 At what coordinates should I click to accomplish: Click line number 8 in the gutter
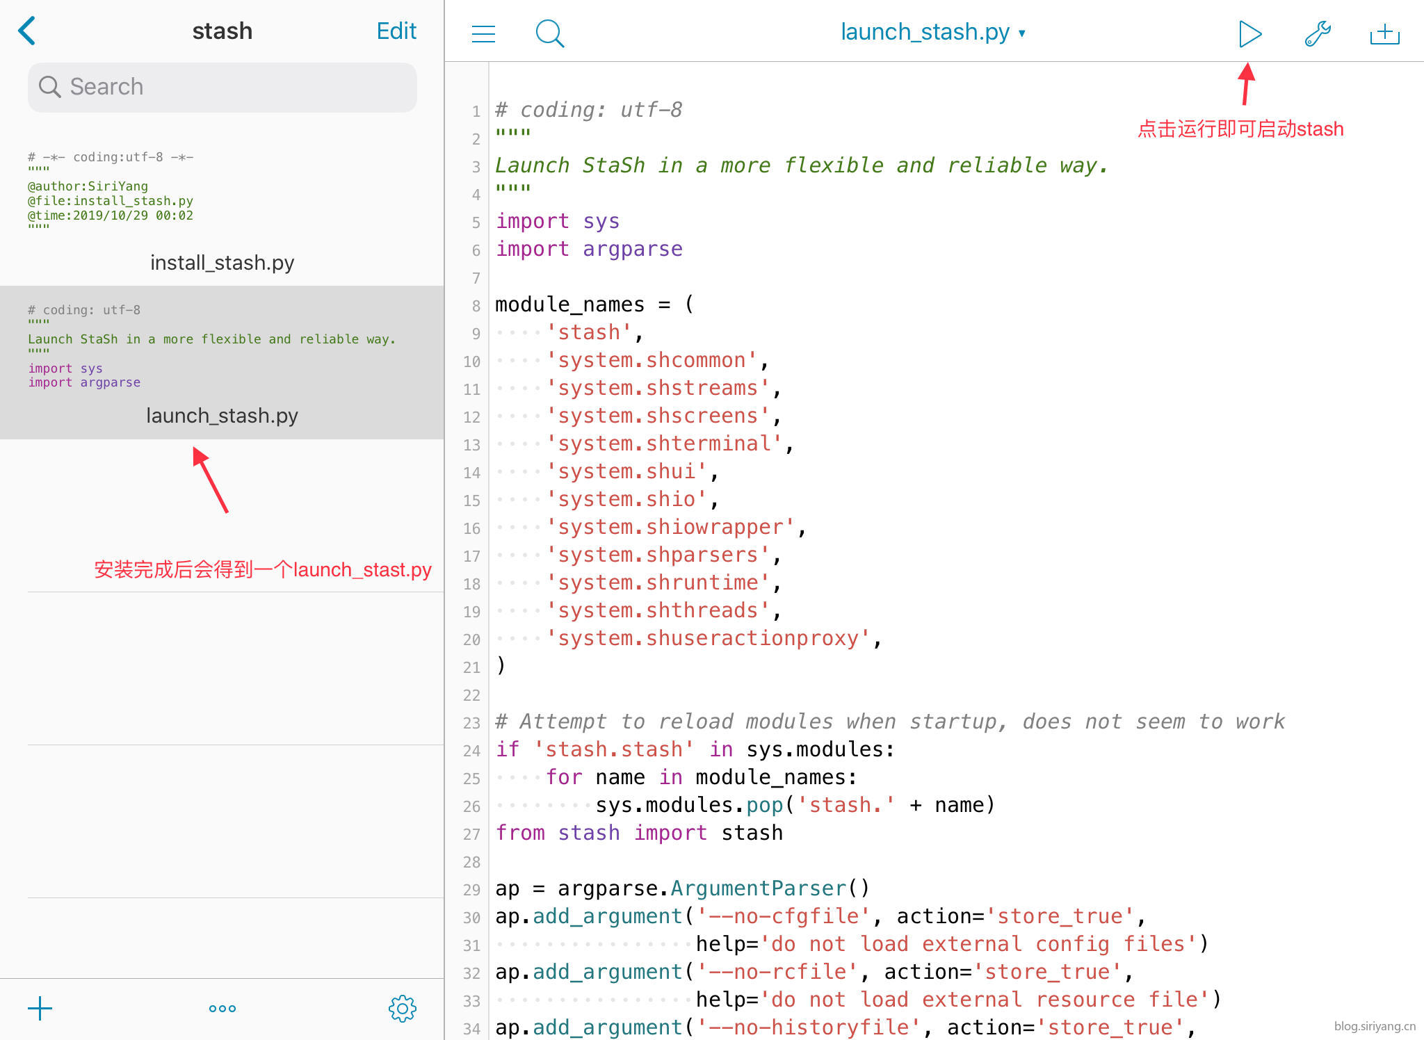[x=476, y=306]
